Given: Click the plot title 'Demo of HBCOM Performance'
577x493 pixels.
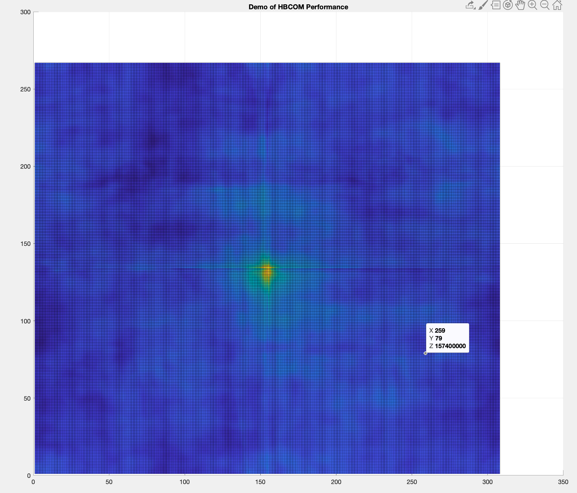Looking at the screenshot, I should tap(298, 7).
